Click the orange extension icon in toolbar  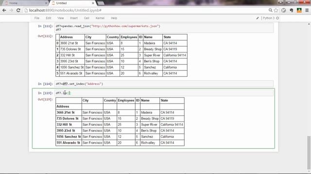point(299,10)
